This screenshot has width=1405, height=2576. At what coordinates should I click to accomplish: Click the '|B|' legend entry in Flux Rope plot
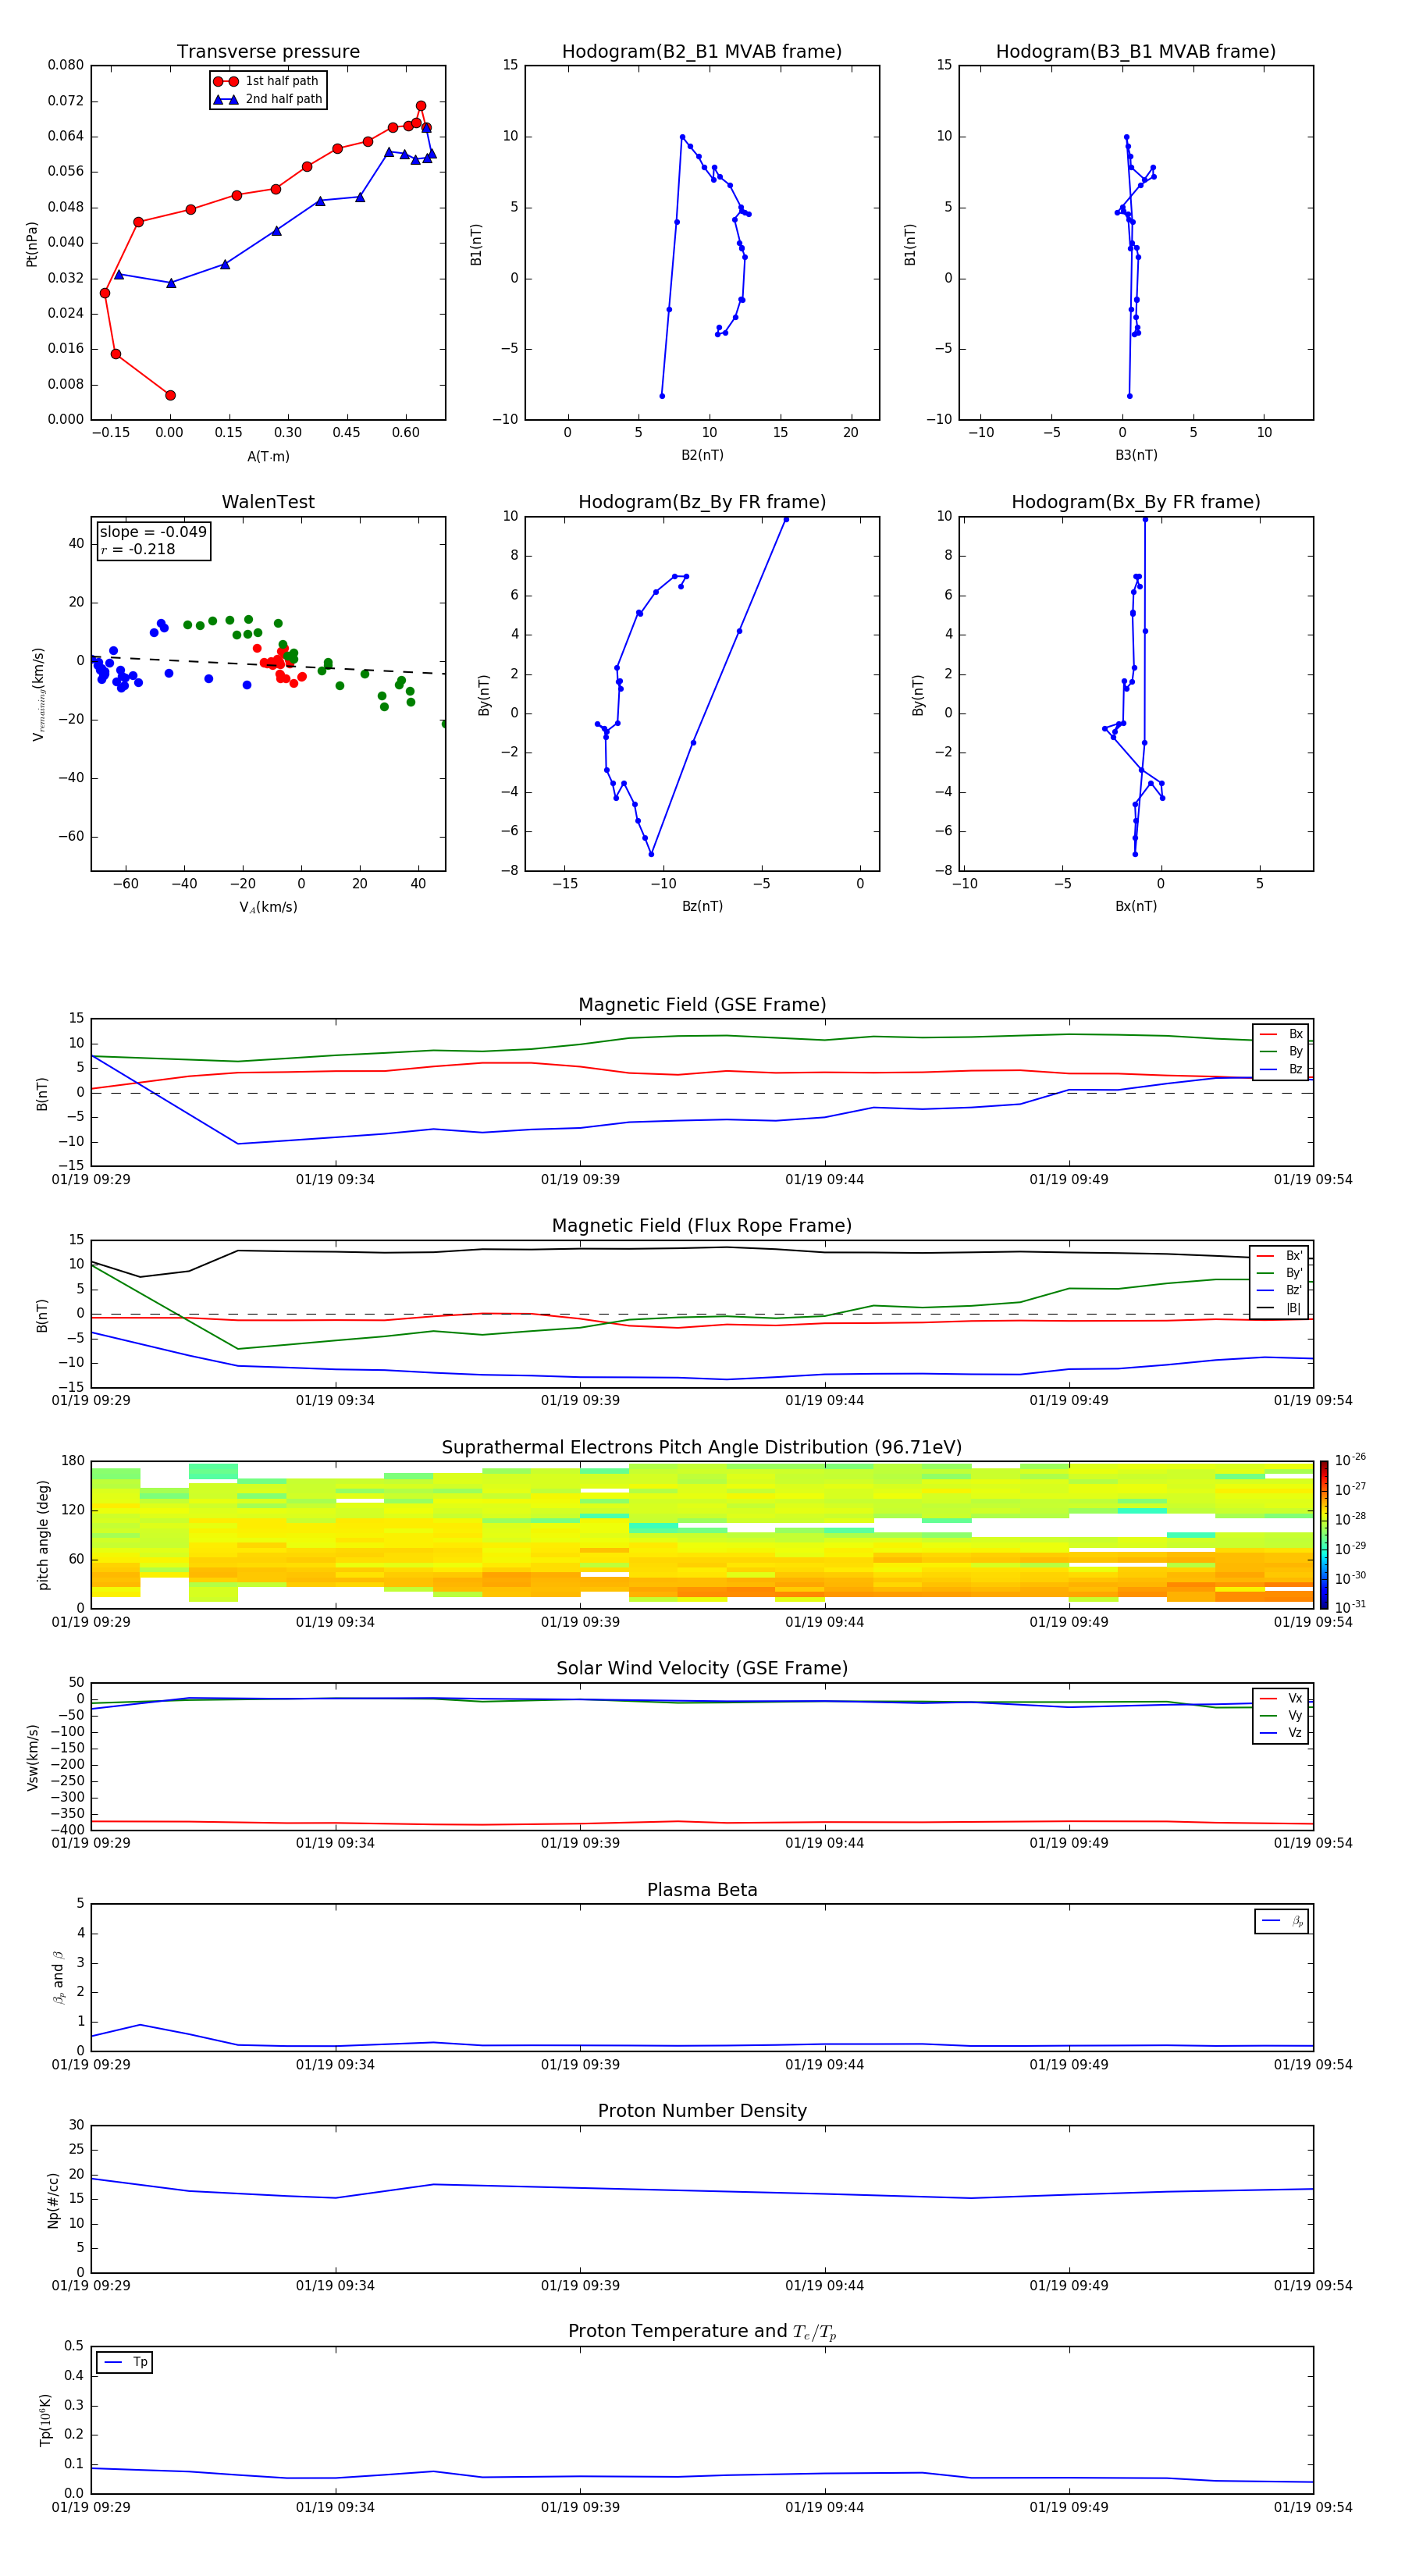point(1279,1308)
